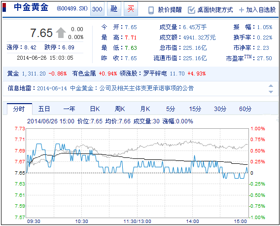The height and width of the screenshot is (226, 280).
Task: Click the 涨停 limit-up value 8.42
Action: click(x=30, y=47)
